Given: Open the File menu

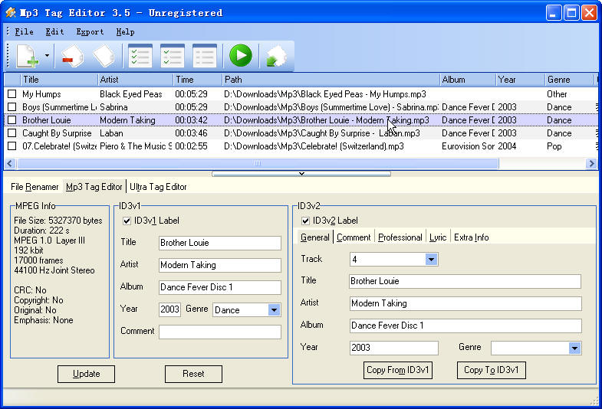Looking at the screenshot, I should [25, 32].
